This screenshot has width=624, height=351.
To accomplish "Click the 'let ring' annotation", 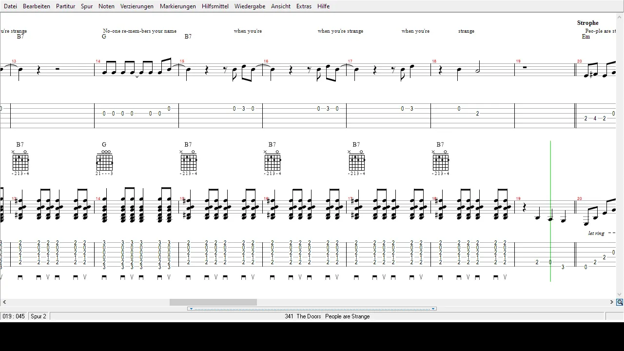I will (x=596, y=233).
